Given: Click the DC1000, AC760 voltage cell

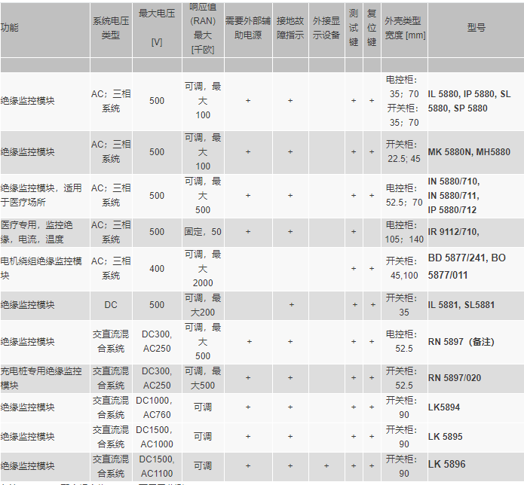Looking at the screenshot, I should pos(156,407).
